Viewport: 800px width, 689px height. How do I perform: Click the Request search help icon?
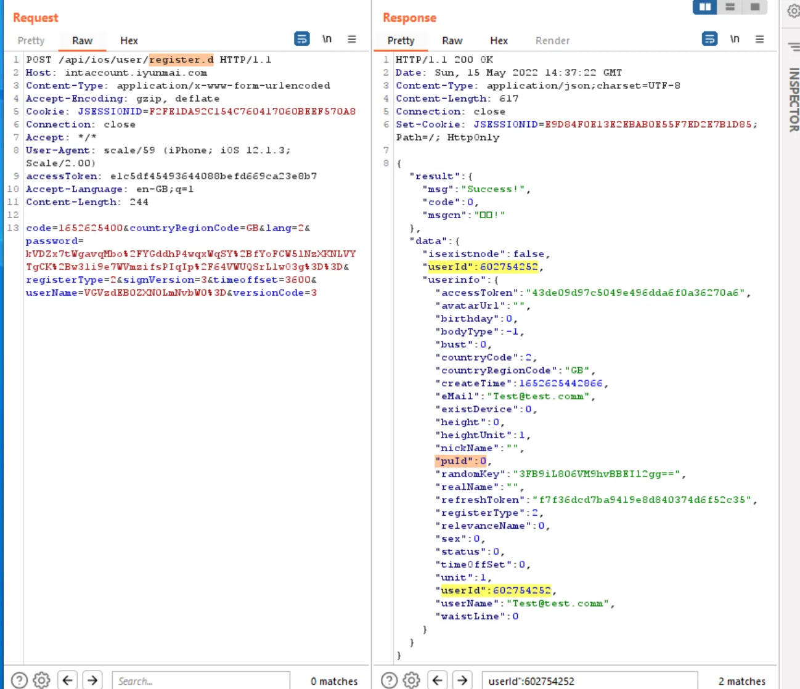19,680
